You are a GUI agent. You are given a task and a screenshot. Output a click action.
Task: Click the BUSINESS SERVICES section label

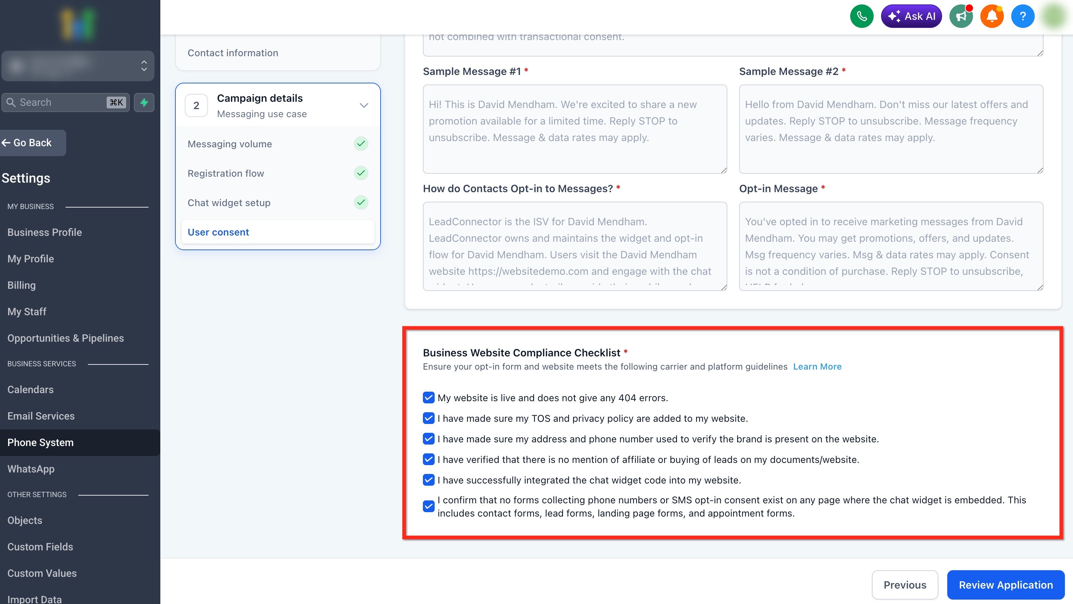pyautogui.click(x=42, y=364)
